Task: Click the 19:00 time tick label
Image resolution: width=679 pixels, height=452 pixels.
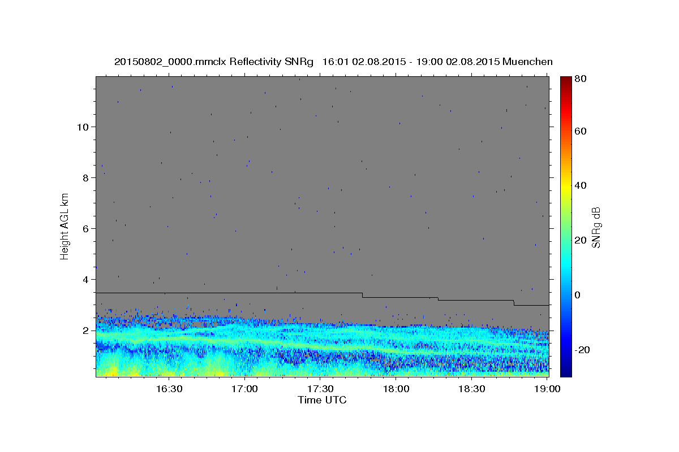Action: [x=547, y=389]
